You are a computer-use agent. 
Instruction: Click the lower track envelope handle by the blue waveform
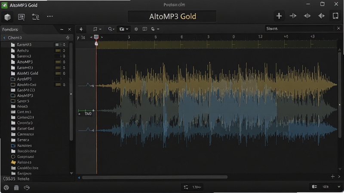point(88,130)
